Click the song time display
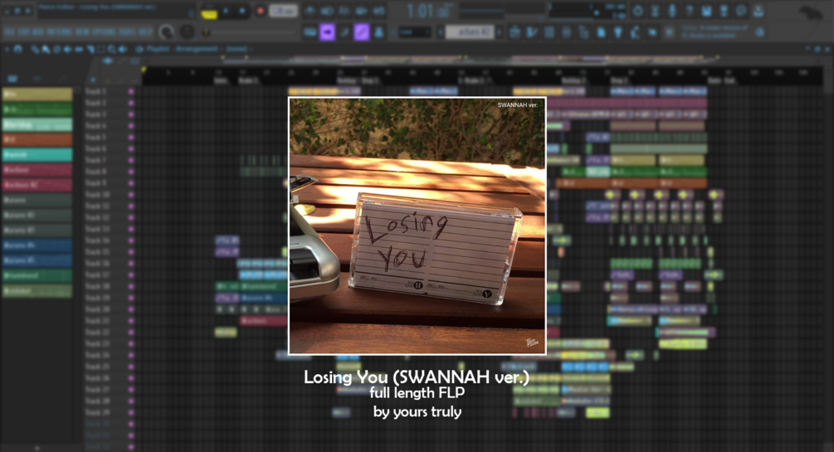834x452 pixels. tap(429, 11)
